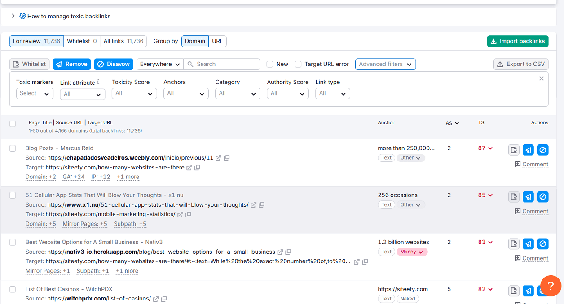The width and height of the screenshot is (564, 304).
Task: Disavow the Nativ3 backlink with circle-slash icon
Action: click(x=542, y=243)
